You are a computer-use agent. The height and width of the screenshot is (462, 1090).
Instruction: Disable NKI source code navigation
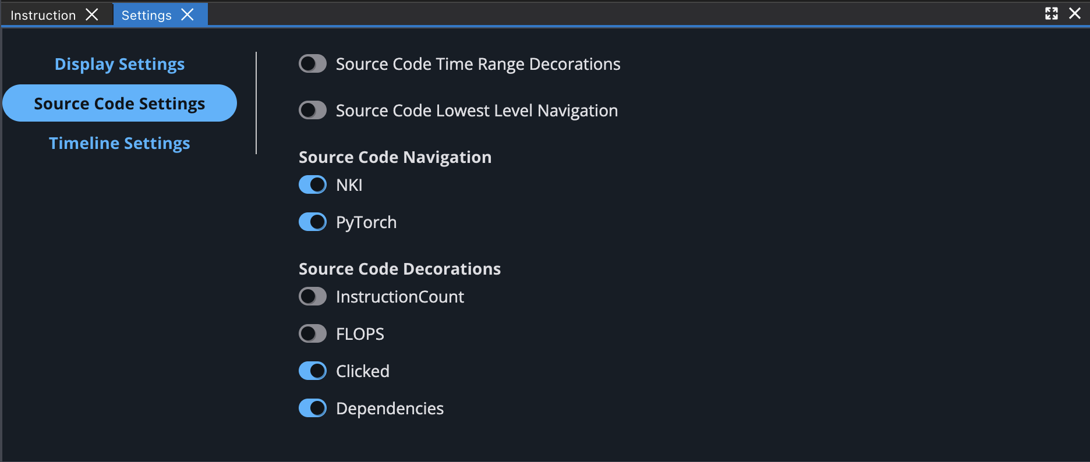(313, 185)
